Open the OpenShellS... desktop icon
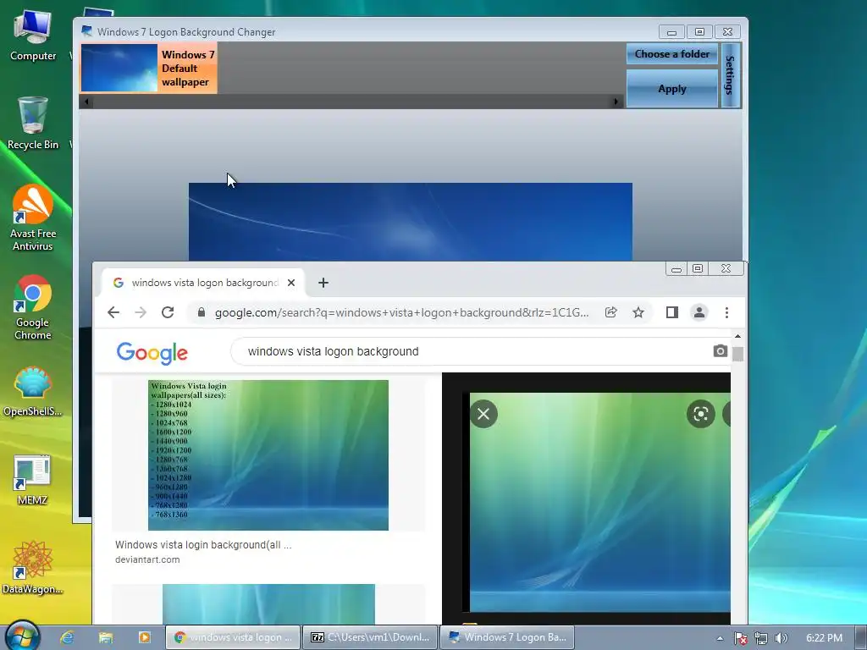 pos(33,391)
